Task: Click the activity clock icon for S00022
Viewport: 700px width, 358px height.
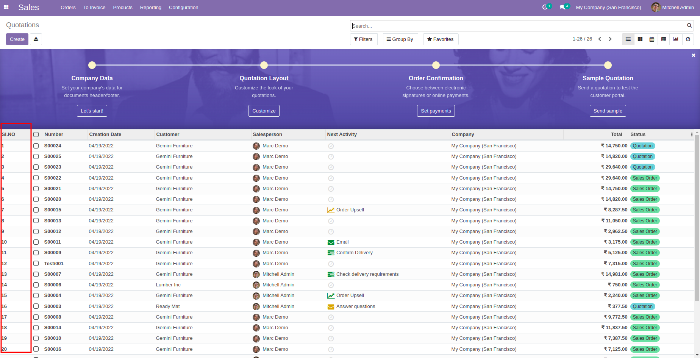Action: (331, 178)
